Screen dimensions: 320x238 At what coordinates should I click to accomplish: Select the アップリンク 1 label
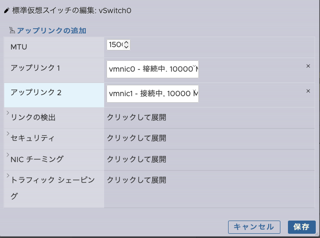pos(35,68)
